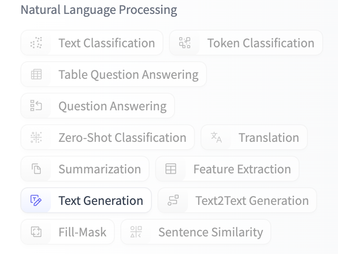Click the Token Classification icon
The width and height of the screenshot is (338, 254).
185,43
